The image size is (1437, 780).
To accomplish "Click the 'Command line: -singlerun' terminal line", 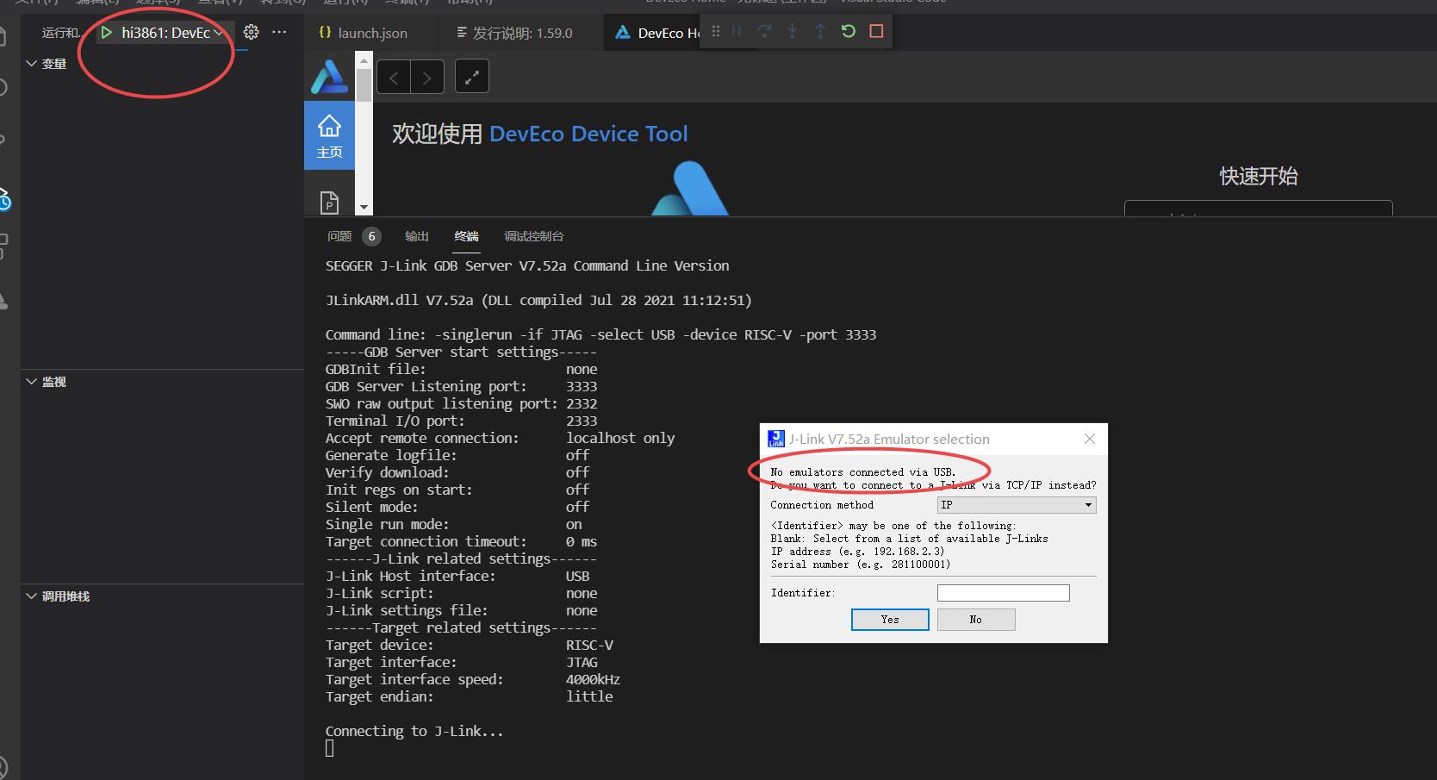I will click(600, 334).
